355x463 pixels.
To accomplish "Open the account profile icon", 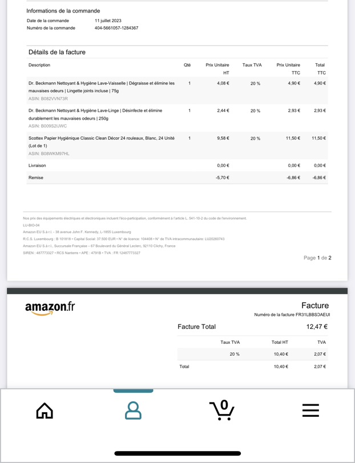I will 133,411.
